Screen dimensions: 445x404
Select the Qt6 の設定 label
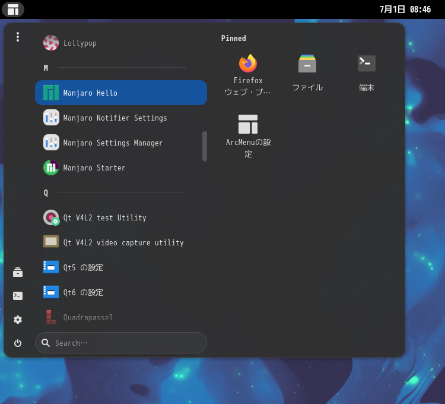coord(83,293)
